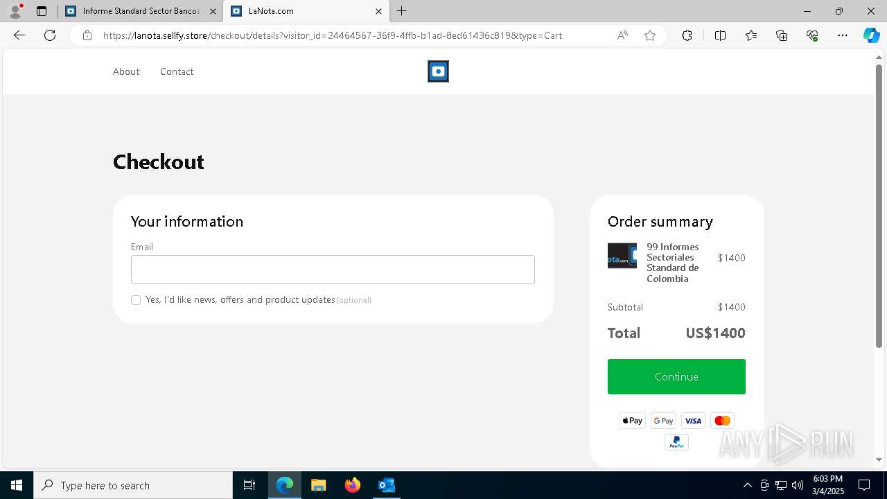Viewport: 887px width, 499px height.
Task: Launch Copilot sidebar
Action: pos(871,35)
